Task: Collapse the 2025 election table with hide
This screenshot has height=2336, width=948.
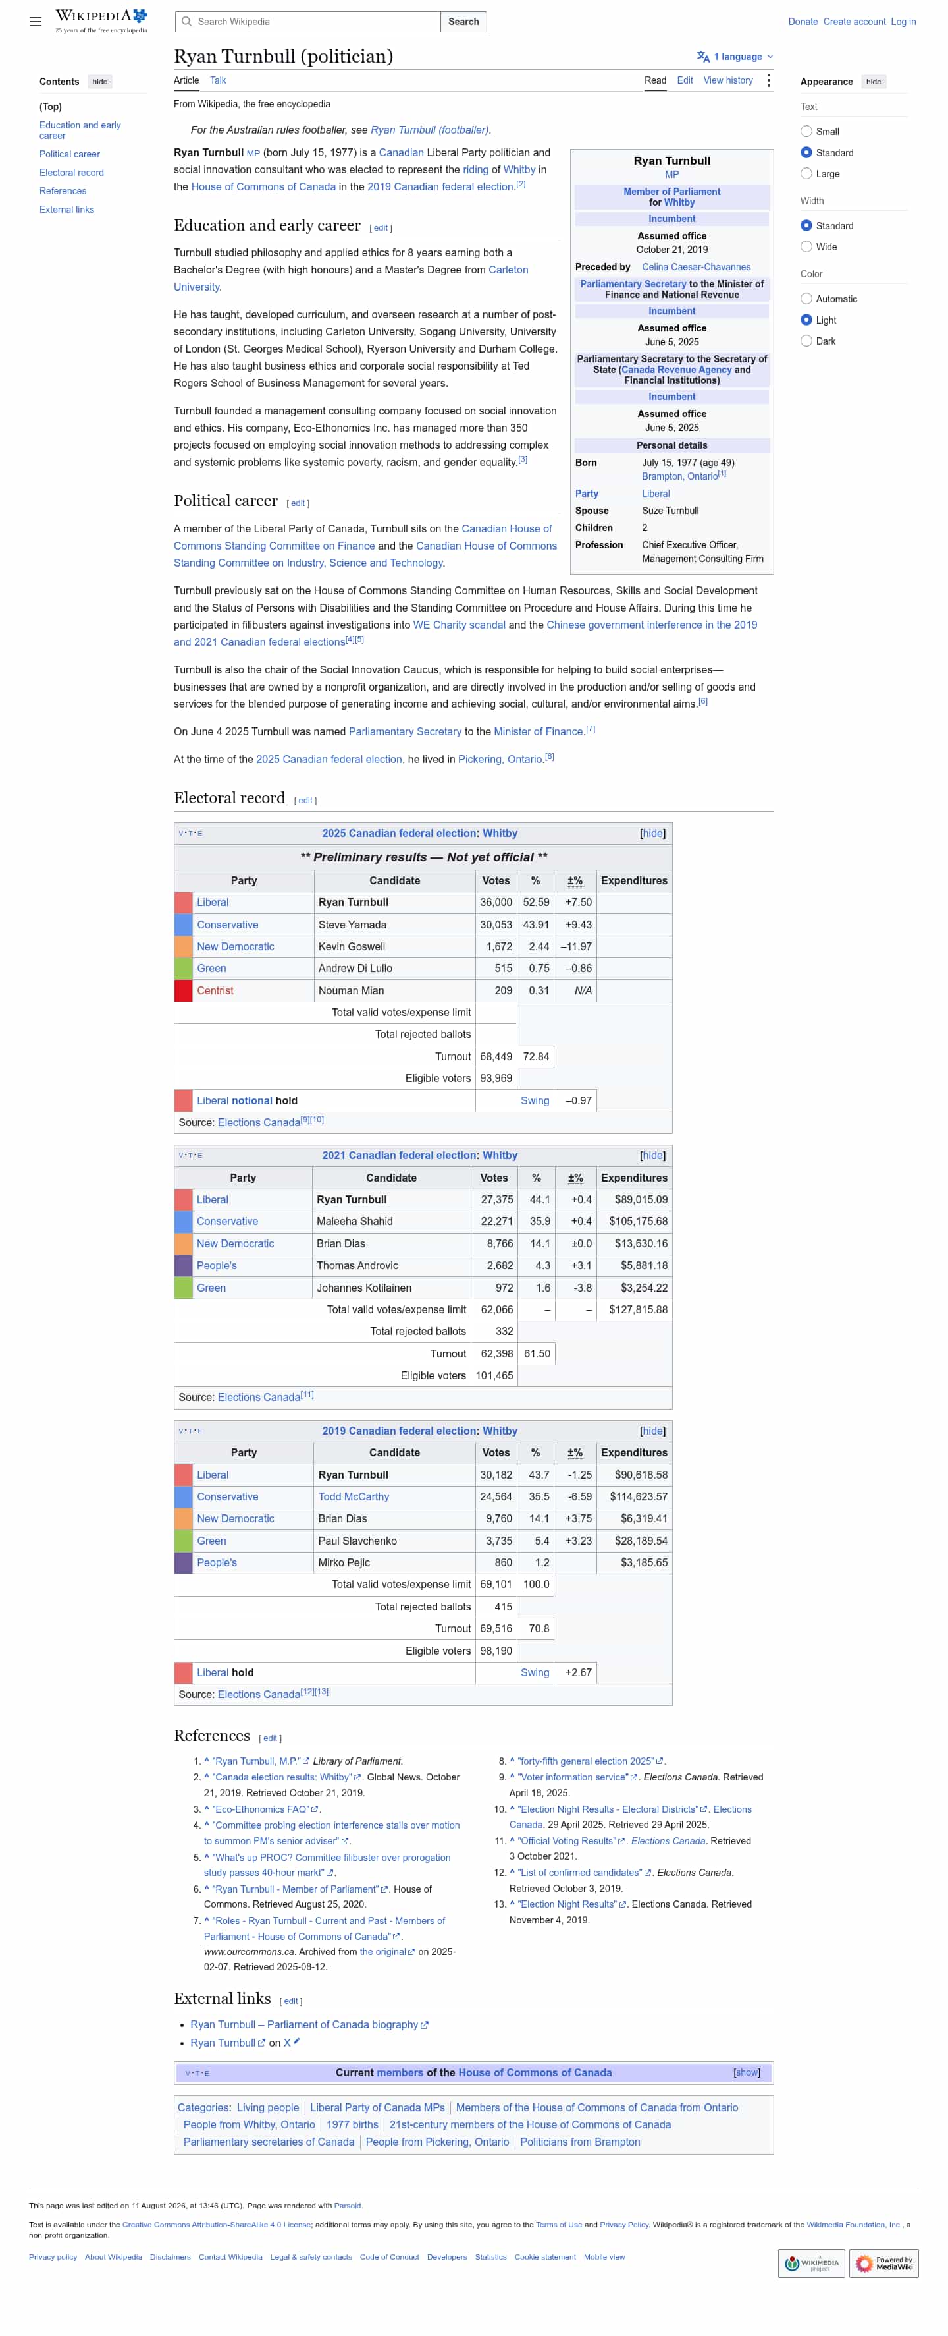Action: [652, 834]
